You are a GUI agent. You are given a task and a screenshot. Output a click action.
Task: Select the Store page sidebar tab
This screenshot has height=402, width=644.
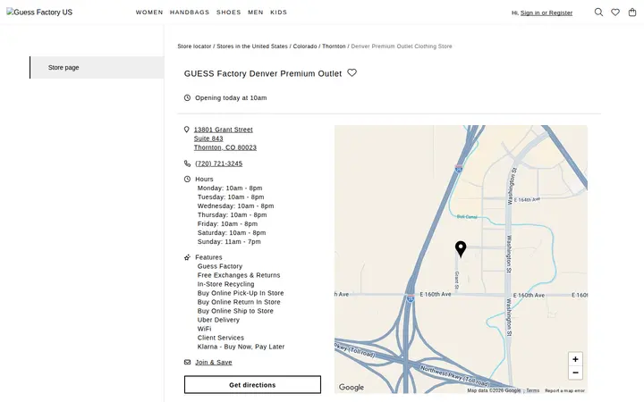point(97,67)
